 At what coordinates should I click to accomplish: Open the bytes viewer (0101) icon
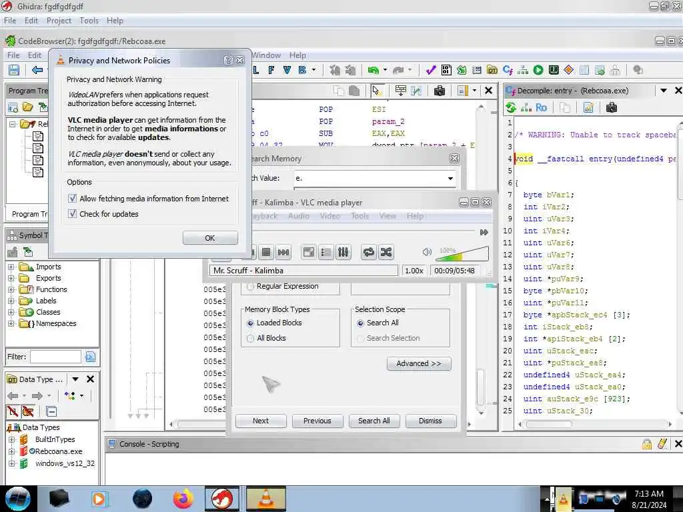pyautogui.click(x=446, y=70)
